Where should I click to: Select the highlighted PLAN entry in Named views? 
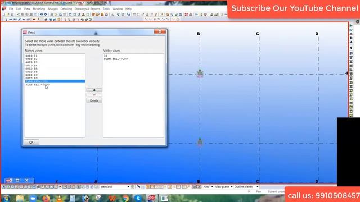coord(55,81)
